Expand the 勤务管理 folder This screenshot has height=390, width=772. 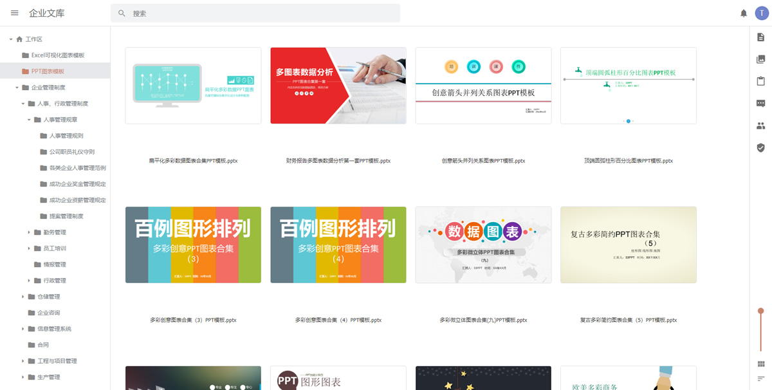pyautogui.click(x=29, y=232)
